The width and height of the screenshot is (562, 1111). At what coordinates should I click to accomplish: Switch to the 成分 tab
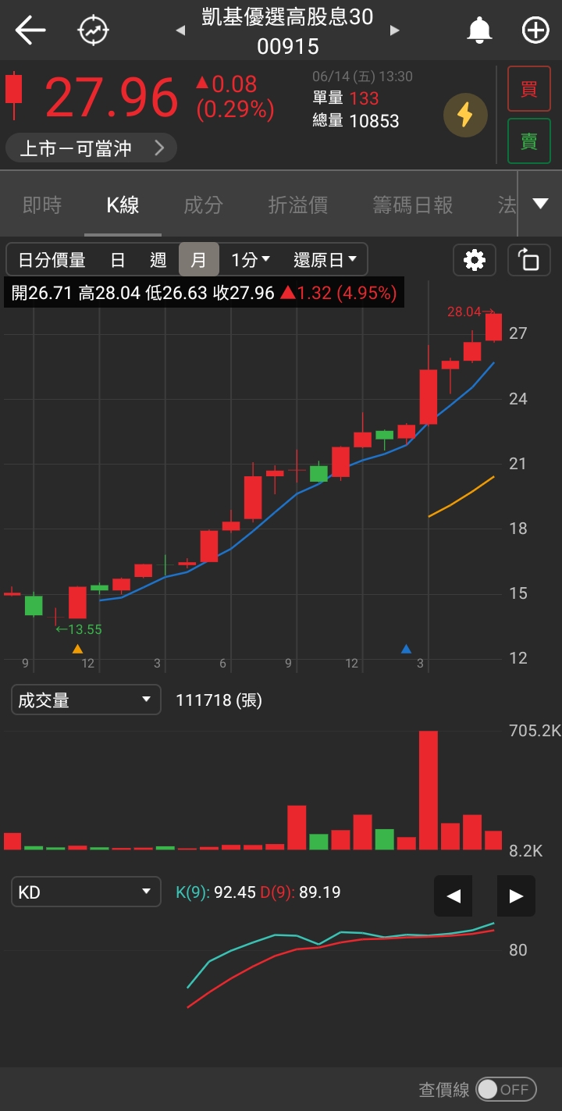coord(203,205)
